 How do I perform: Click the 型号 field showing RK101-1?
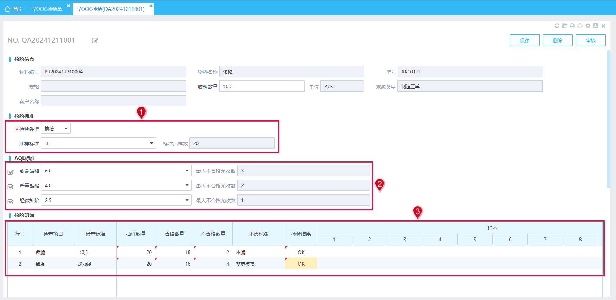click(x=470, y=72)
